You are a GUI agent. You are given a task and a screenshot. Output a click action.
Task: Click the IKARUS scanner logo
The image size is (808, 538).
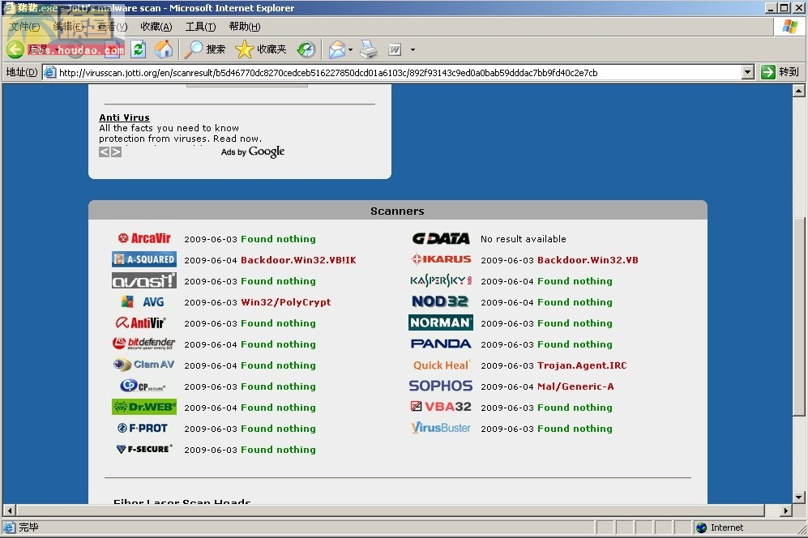click(441, 259)
